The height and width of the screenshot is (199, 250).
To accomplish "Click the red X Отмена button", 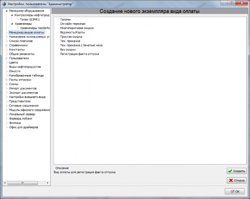I will [x=237, y=180].
